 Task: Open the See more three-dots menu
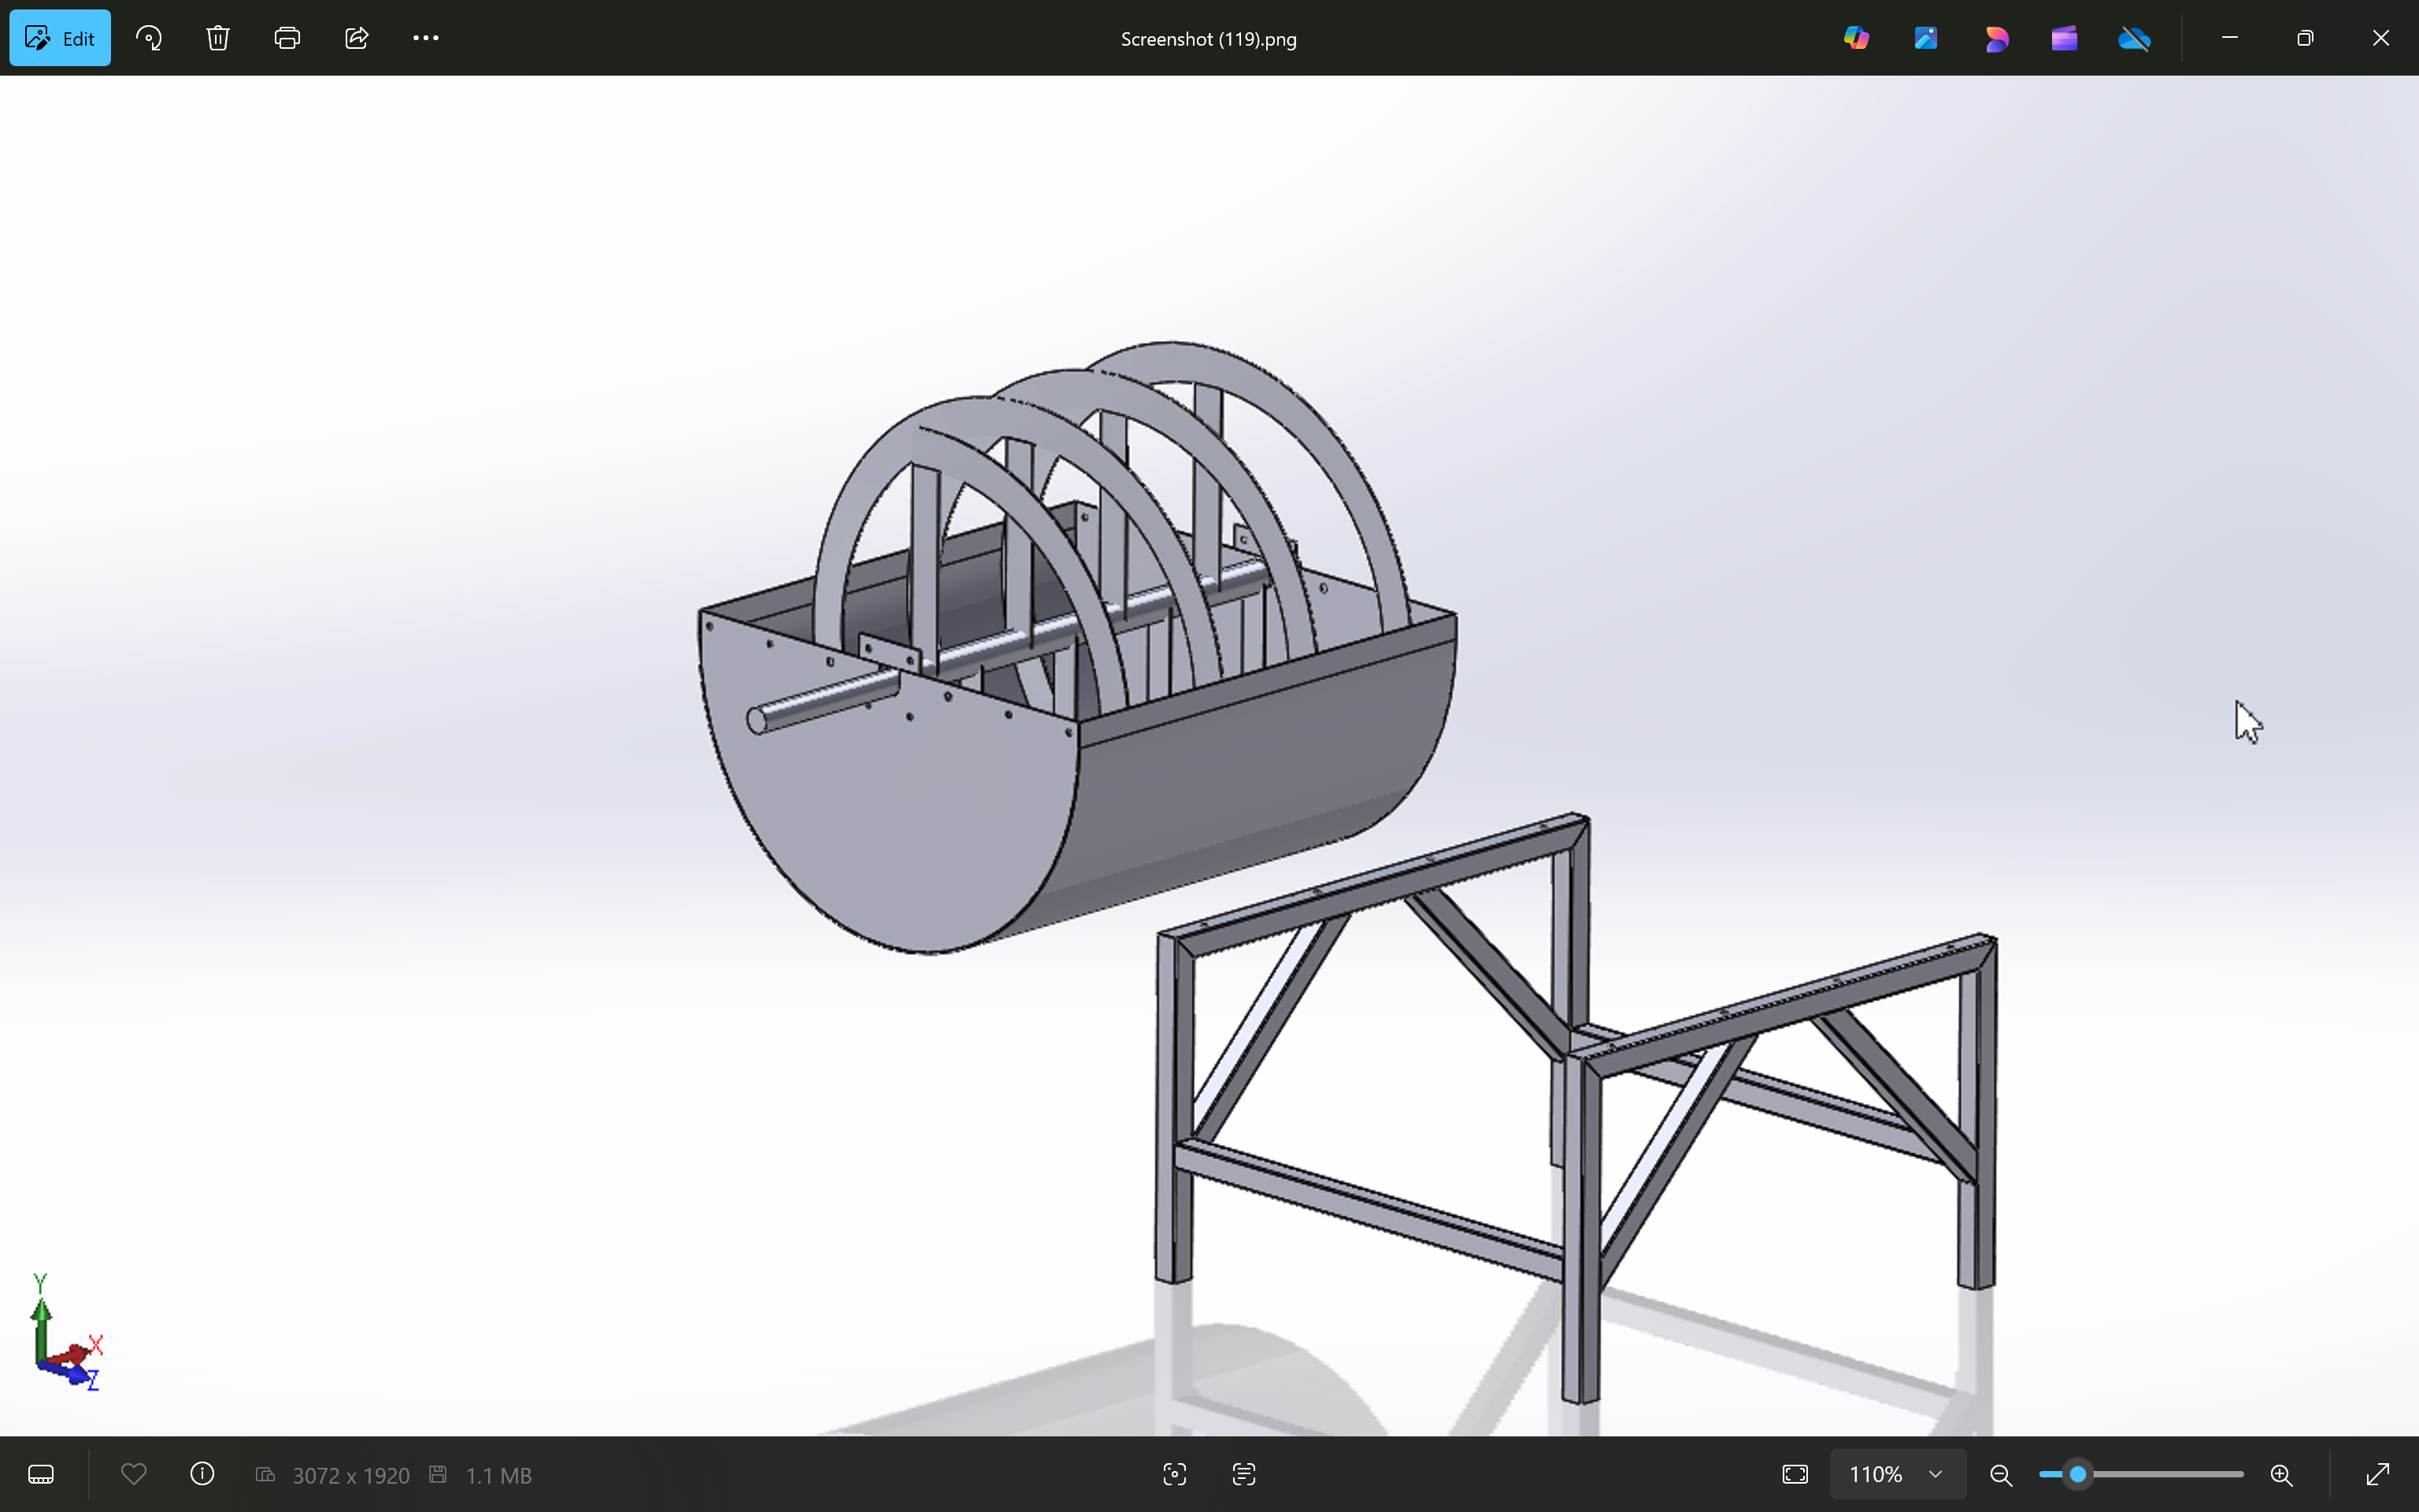[426, 38]
